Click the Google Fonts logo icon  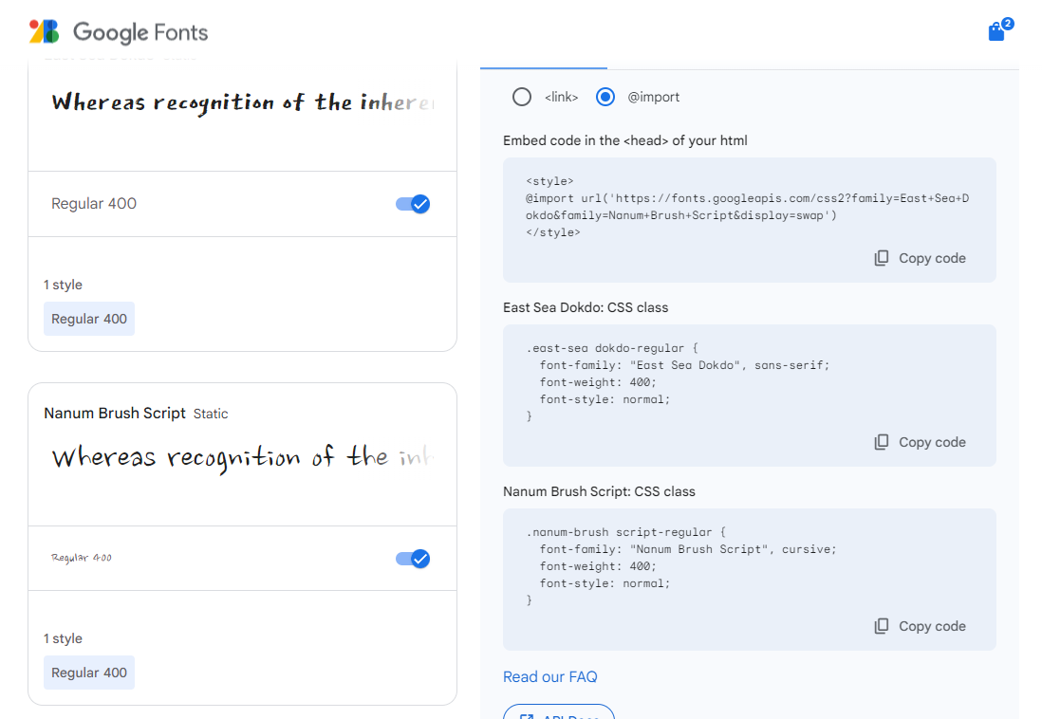click(45, 31)
